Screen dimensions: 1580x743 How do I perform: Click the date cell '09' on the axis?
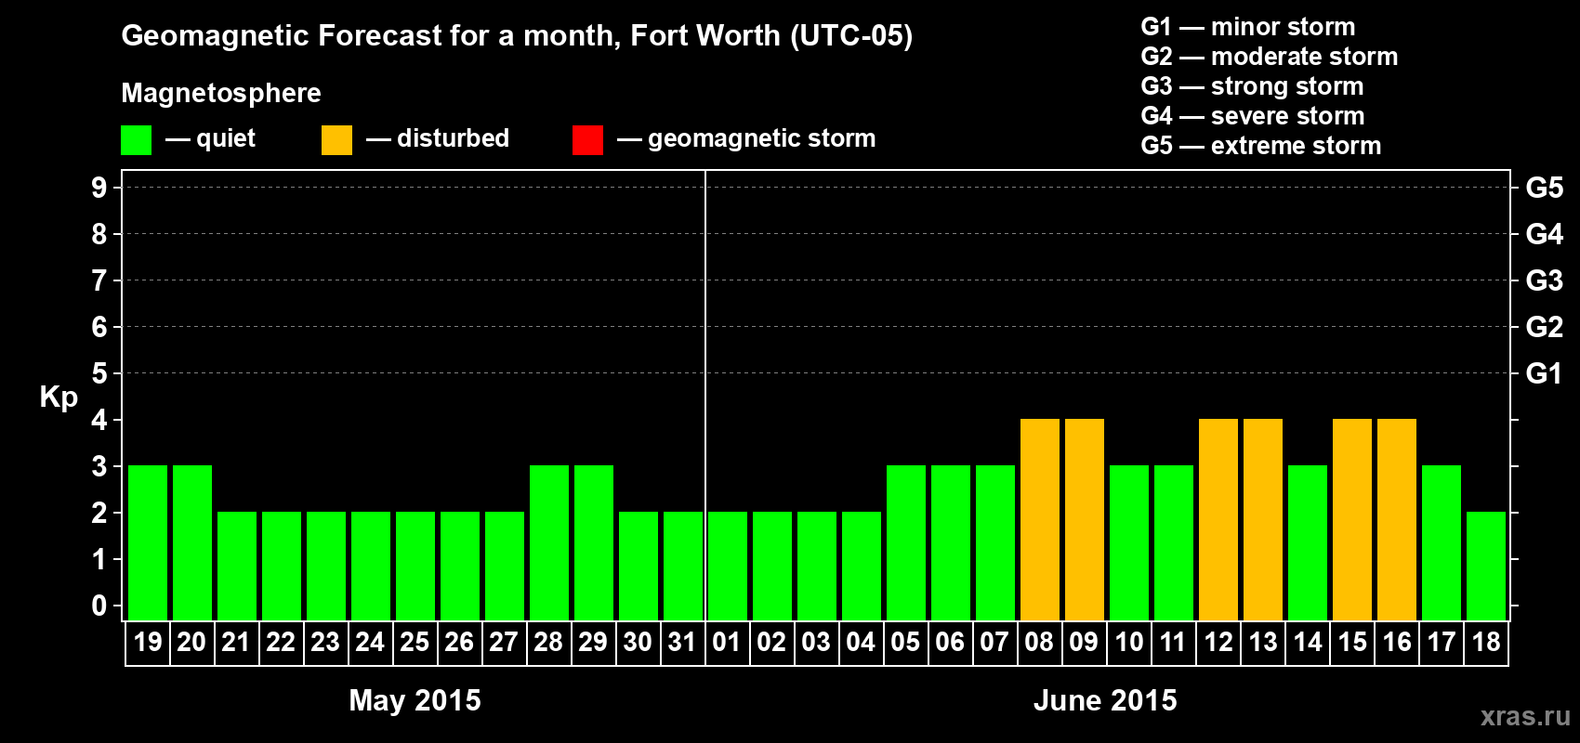click(1084, 643)
